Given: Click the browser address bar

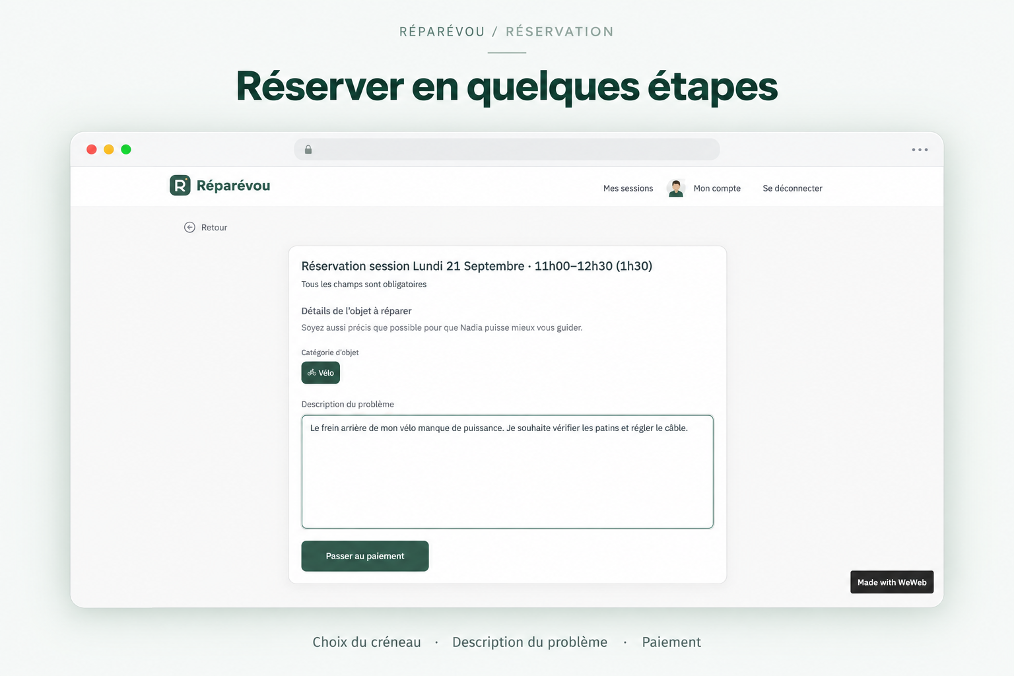Looking at the screenshot, I should [x=507, y=149].
